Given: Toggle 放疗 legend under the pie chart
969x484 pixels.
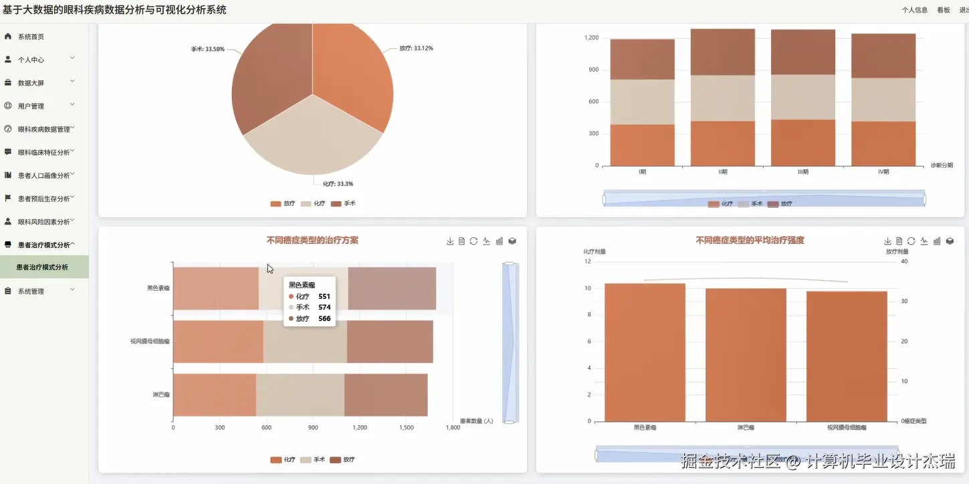Looking at the screenshot, I should tap(282, 203).
